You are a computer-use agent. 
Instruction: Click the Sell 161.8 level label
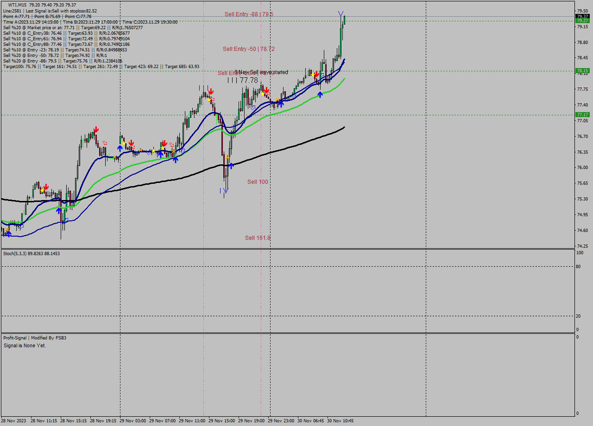point(258,238)
